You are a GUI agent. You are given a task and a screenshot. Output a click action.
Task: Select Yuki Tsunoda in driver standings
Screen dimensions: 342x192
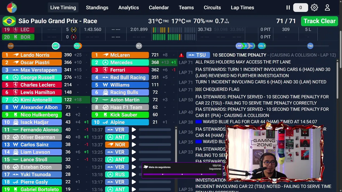click(x=32, y=174)
